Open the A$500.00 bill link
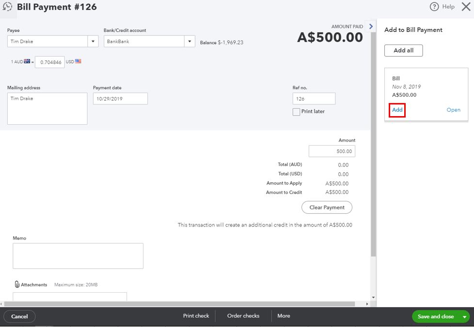474x327 pixels. (x=454, y=110)
